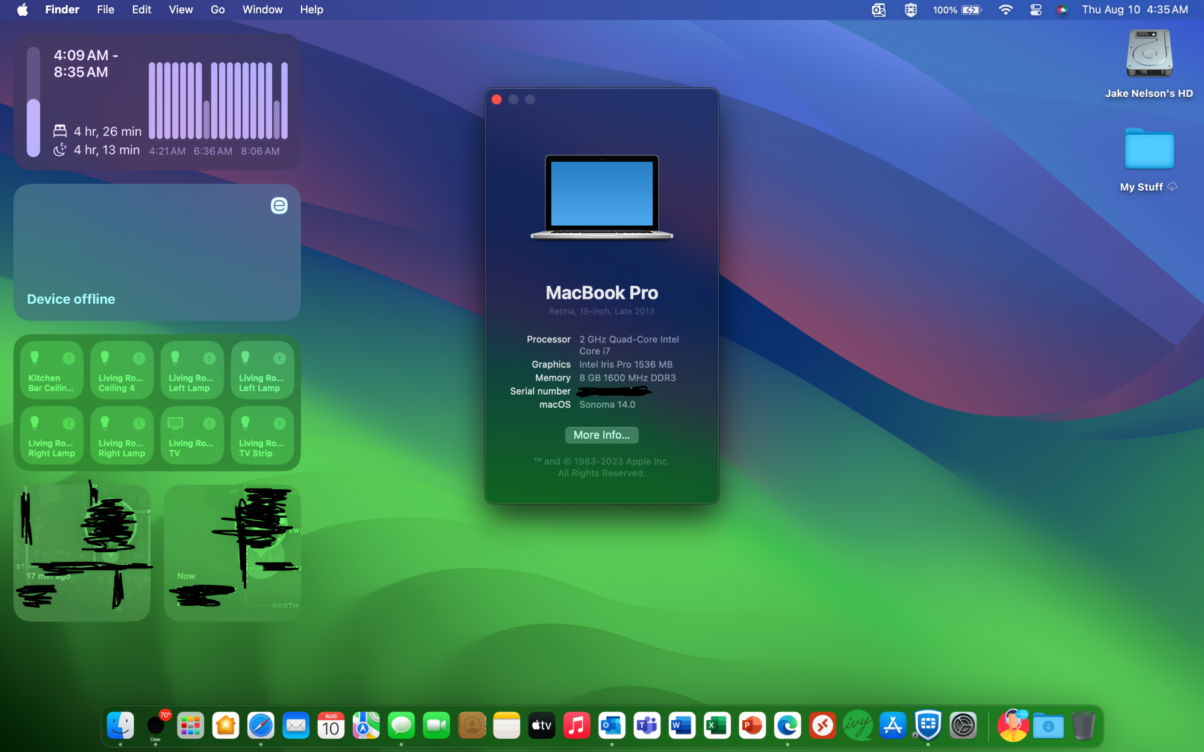Click the Wi-Fi status icon
The image size is (1204, 752).
tap(1005, 10)
